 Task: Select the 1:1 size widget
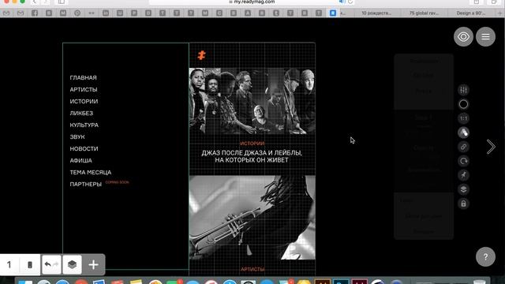pos(463,118)
